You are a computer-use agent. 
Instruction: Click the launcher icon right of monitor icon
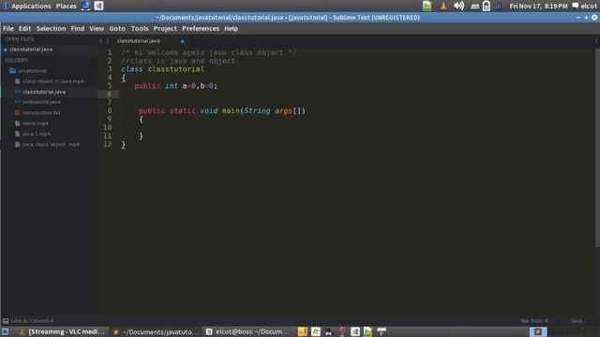click(x=98, y=6)
